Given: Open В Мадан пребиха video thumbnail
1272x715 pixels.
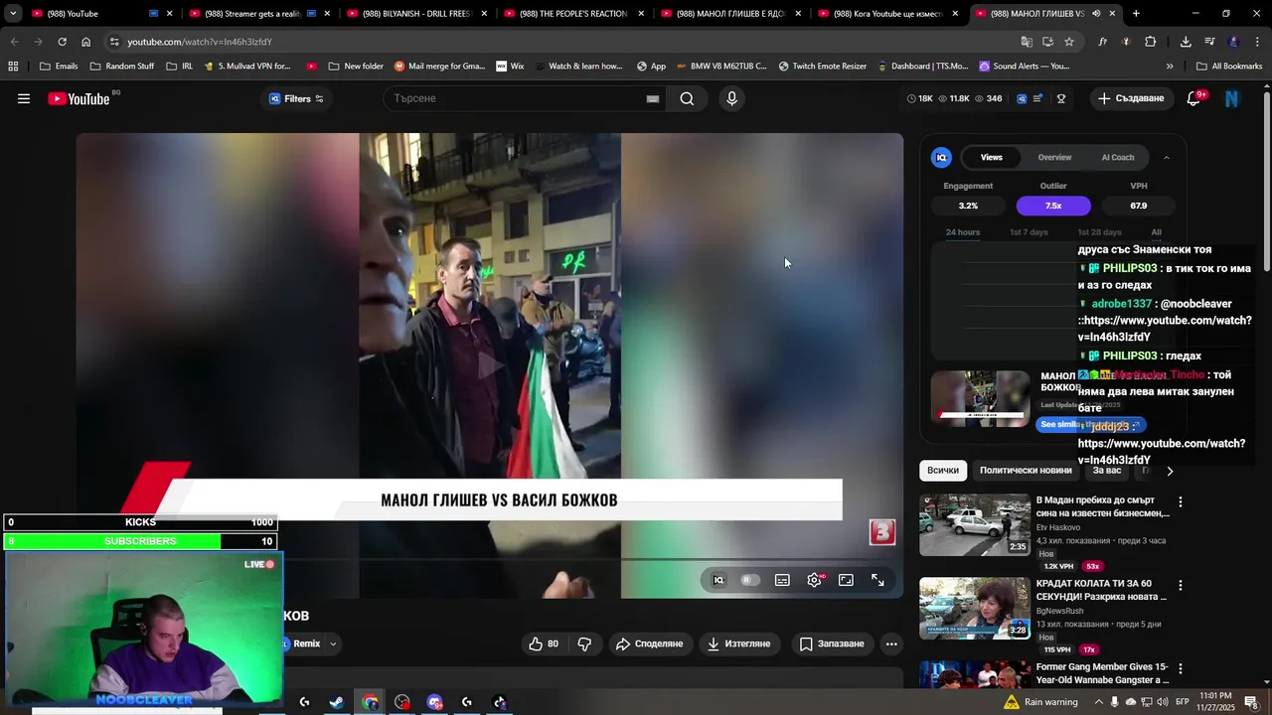Looking at the screenshot, I should tap(975, 524).
